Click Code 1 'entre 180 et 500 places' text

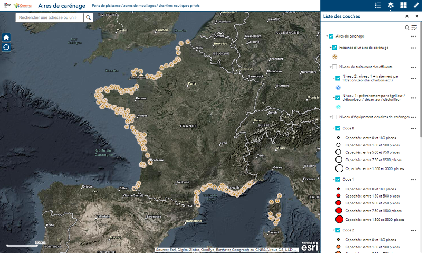coord(372,196)
